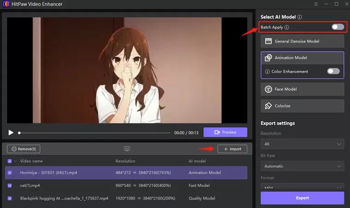350x208 pixels.
Task: Click the Export button
Action: [302, 198]
